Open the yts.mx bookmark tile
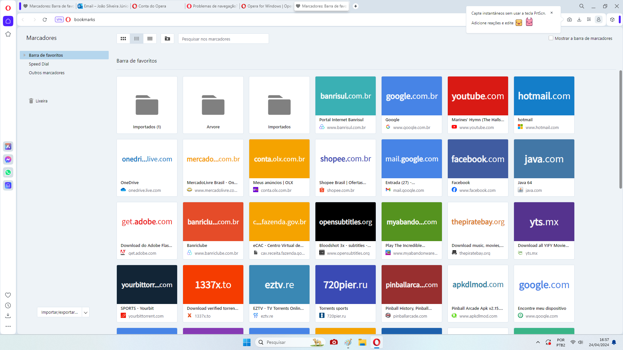The height and width of the screenshot is (350, 623). tap(544, 231)
